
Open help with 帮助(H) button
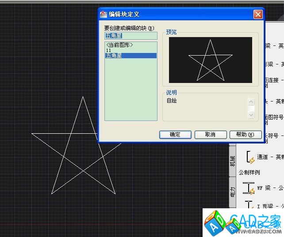pos(246,135)
